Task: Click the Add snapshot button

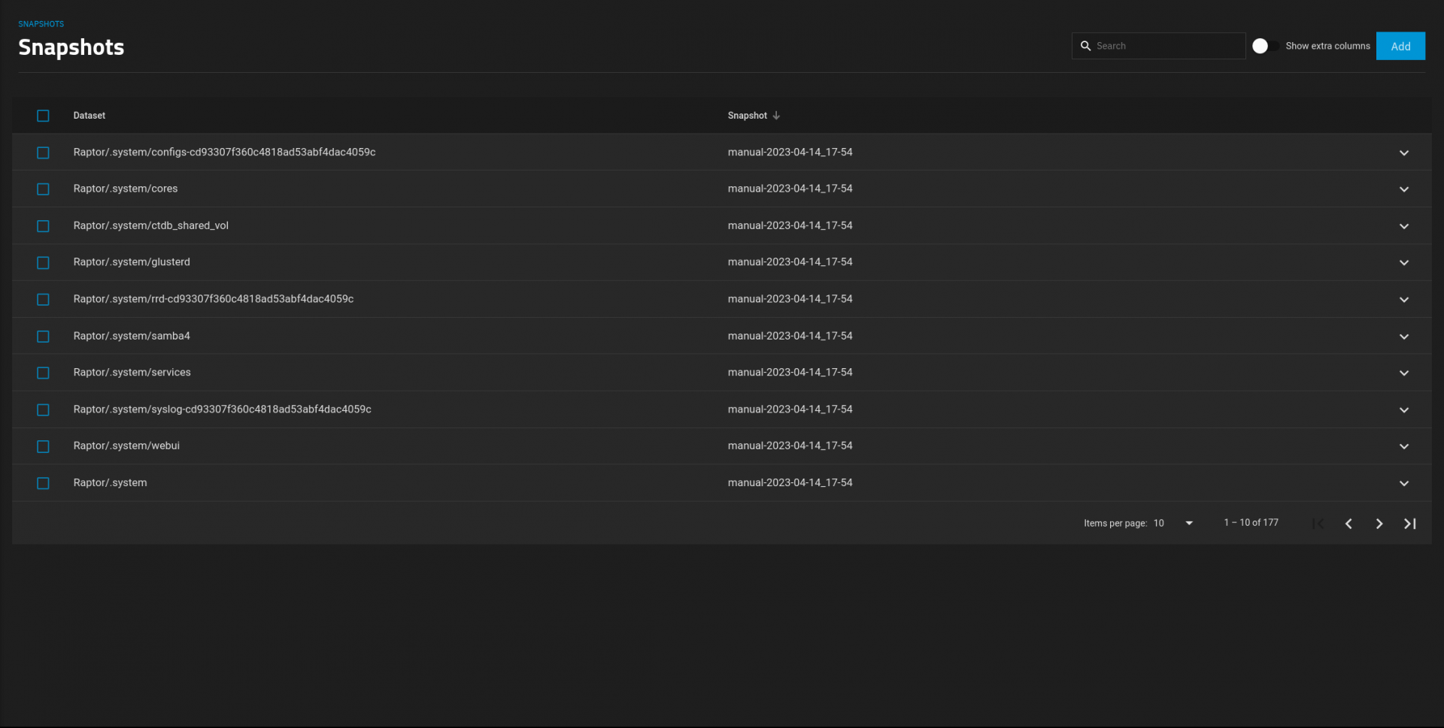Action: click(x=1400, y=46)
